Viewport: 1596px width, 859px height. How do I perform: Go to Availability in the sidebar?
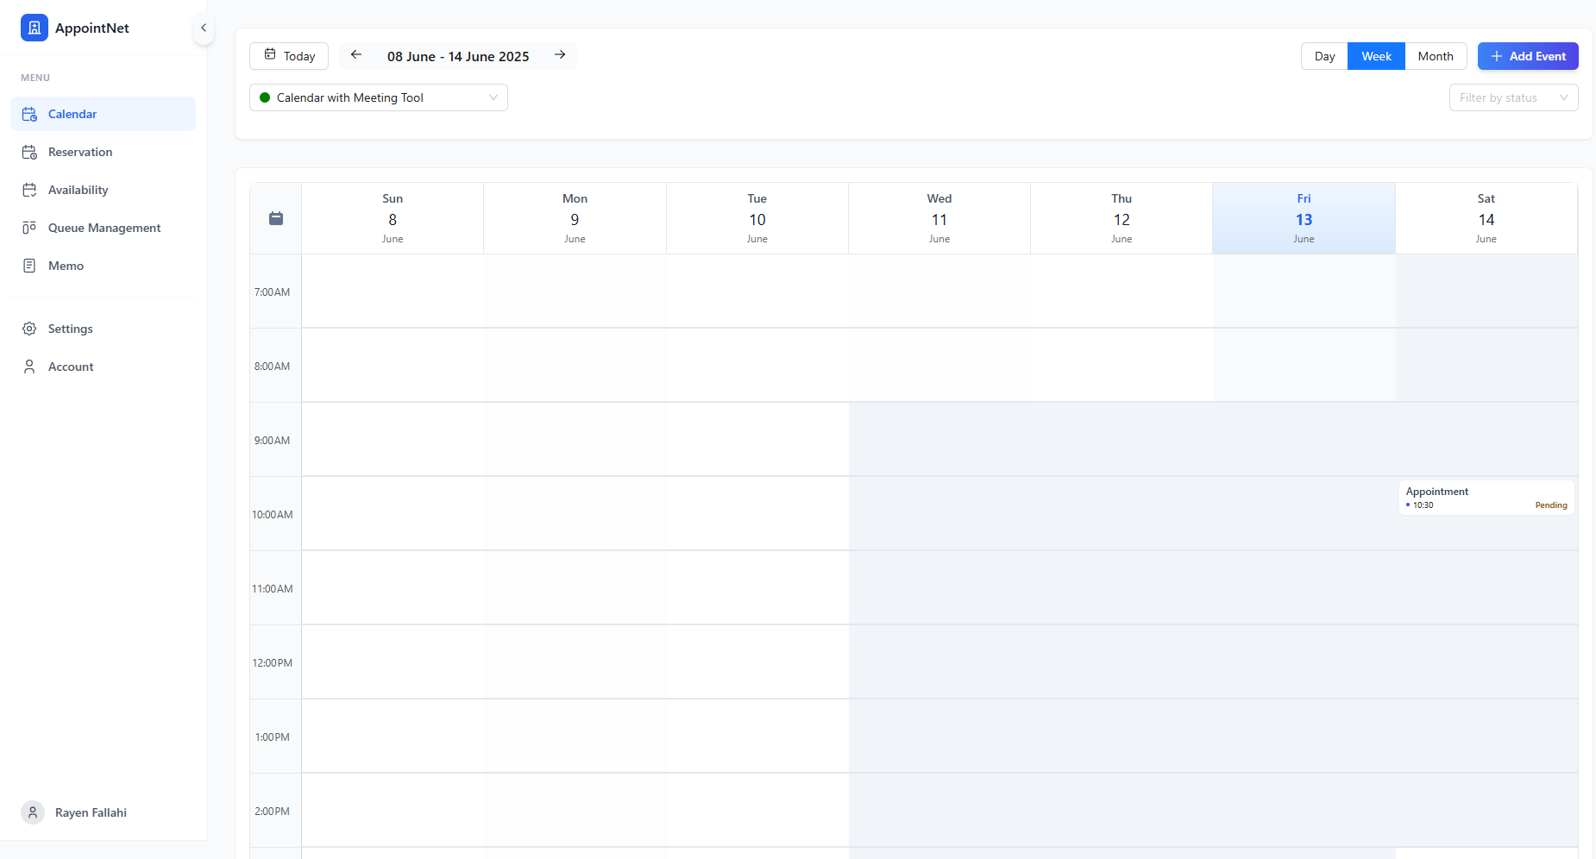(x=78, y=190)
